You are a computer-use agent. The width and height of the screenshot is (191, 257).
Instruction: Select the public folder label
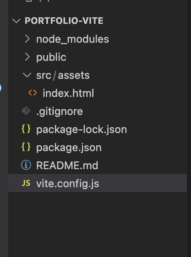[51, 57]
